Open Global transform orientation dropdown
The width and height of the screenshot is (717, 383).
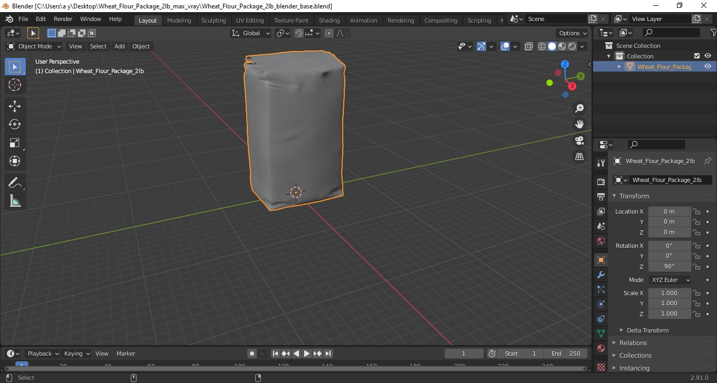tap(251, 33)
